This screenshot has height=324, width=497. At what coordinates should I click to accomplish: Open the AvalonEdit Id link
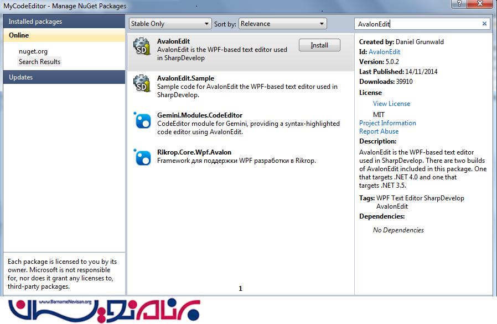click(384, 52)
